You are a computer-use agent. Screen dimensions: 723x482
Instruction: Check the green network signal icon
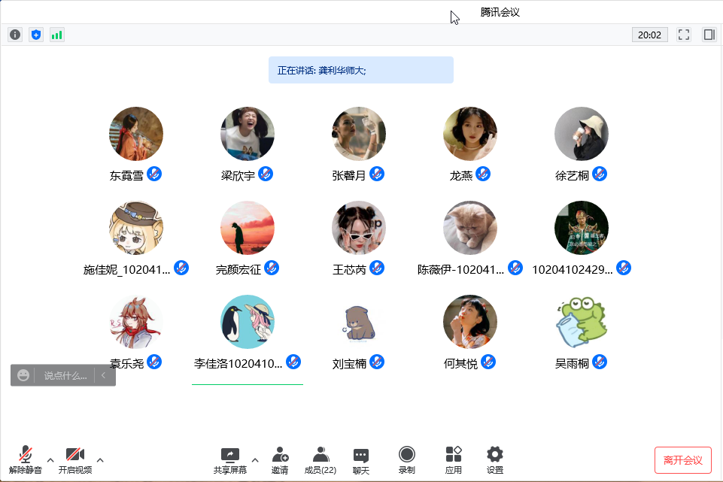coord(57,35)
